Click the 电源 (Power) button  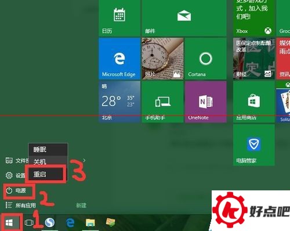click(x=19, y=190)
